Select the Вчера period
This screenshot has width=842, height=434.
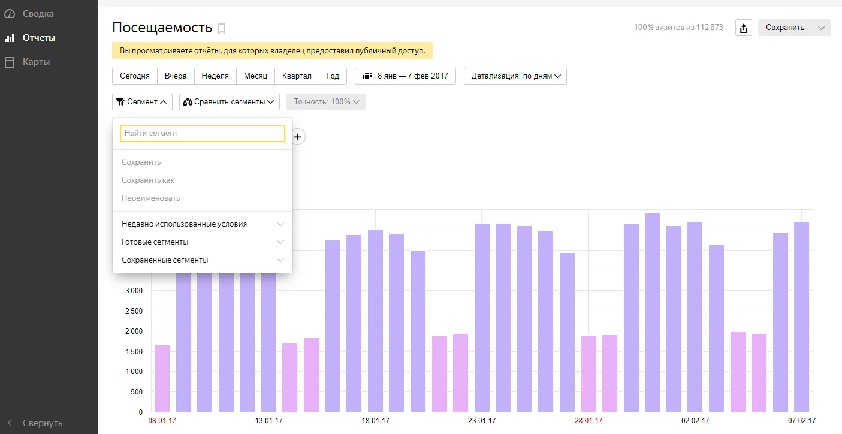point(176,76)
